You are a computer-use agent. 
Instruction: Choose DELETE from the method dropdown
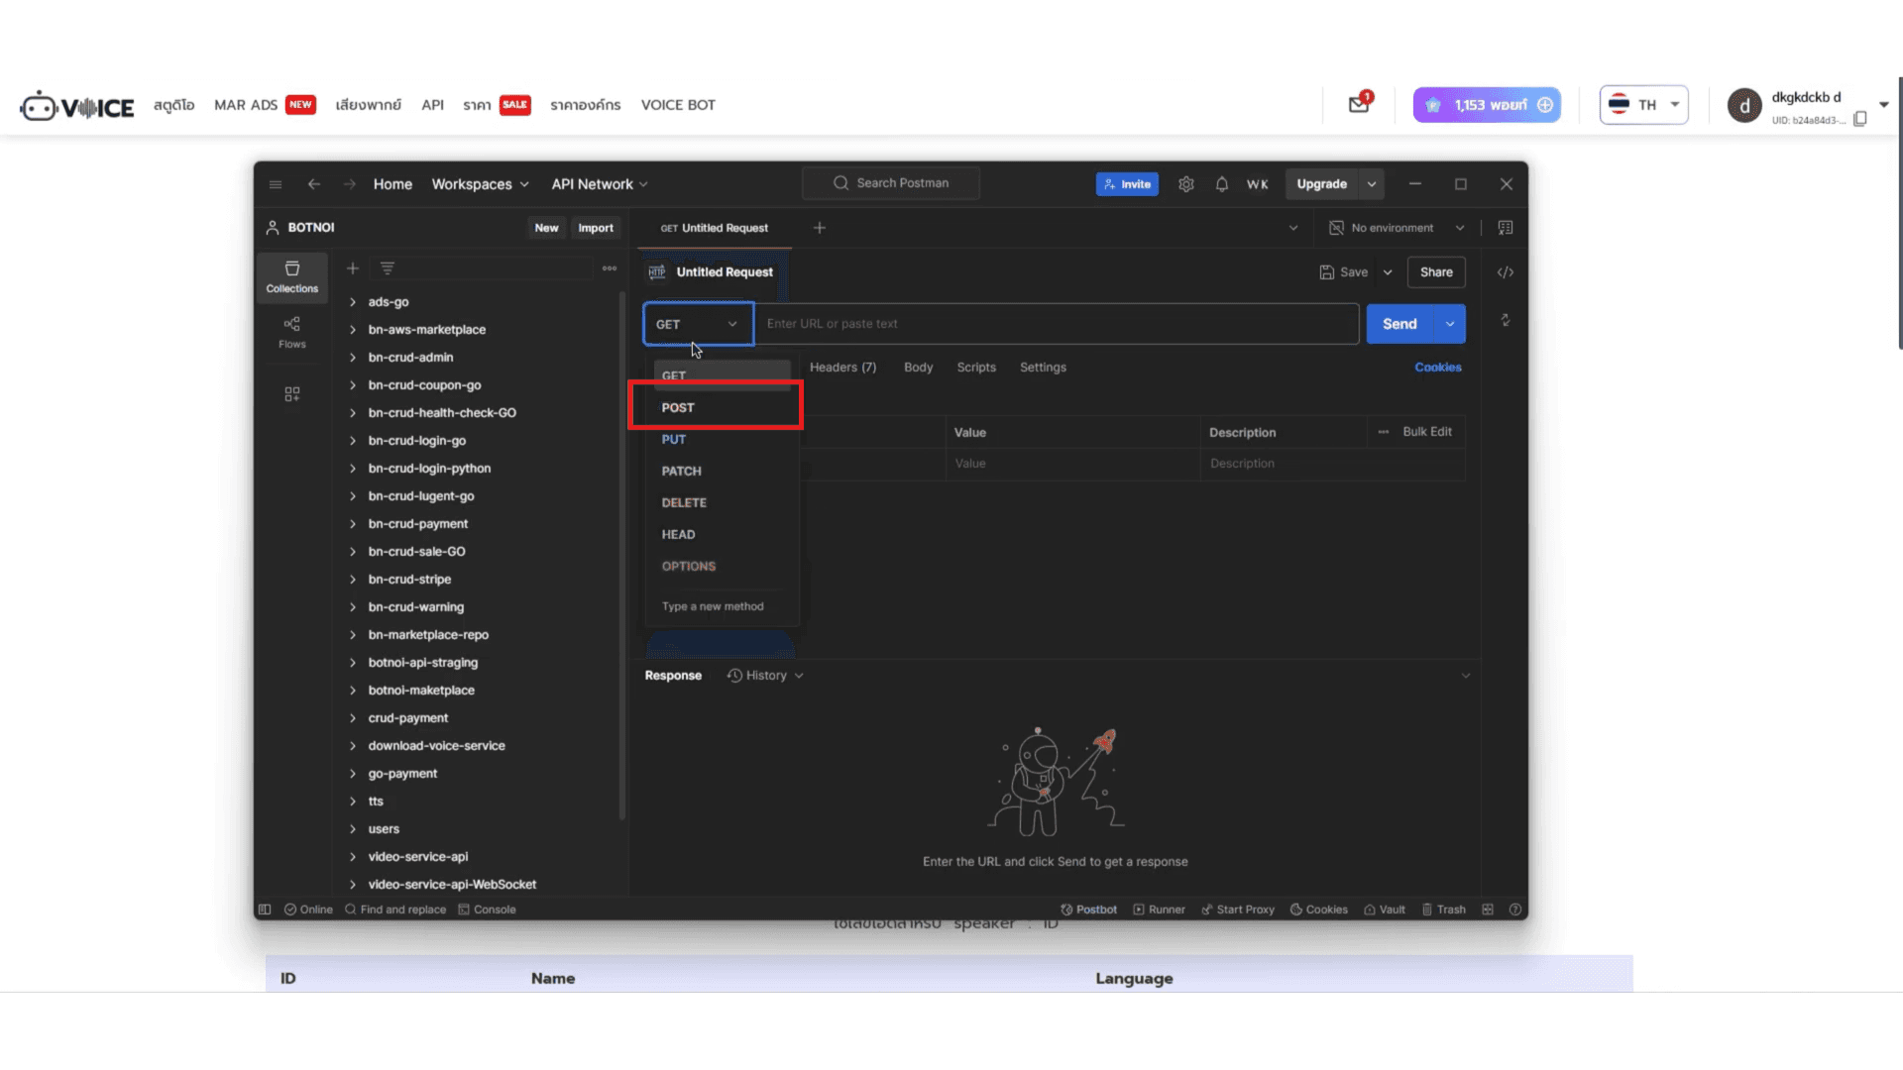684,502
